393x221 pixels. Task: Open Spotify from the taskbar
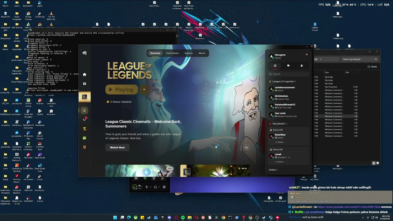click(x=183, y=218)
